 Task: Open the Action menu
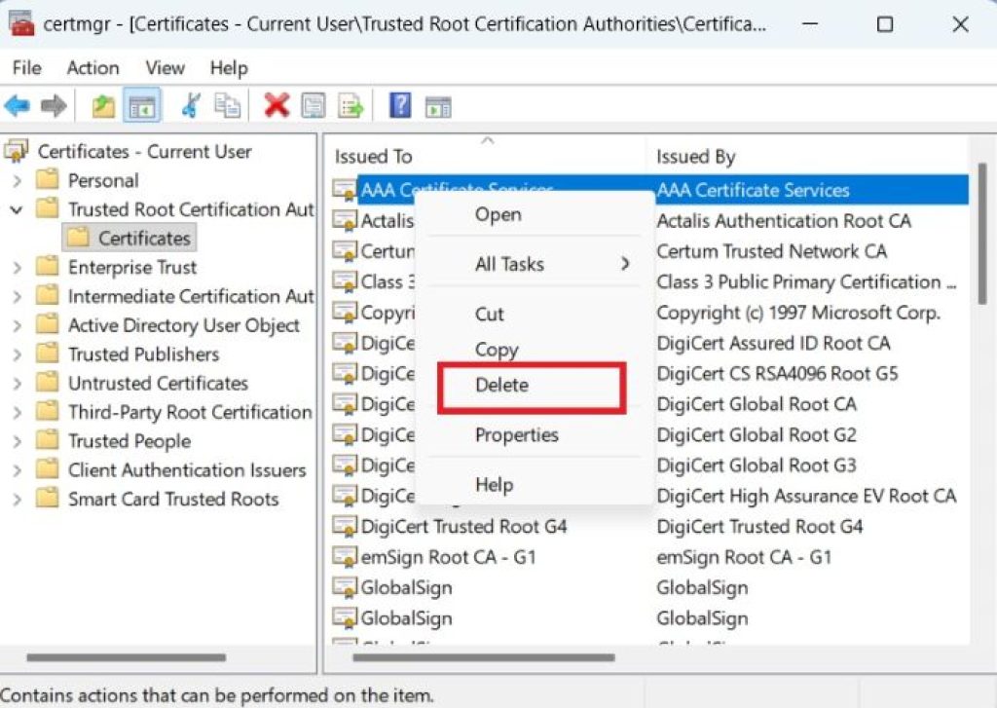92,67
